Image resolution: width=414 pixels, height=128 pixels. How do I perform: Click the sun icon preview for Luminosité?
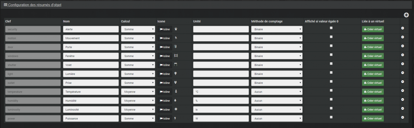click(176, 109)
